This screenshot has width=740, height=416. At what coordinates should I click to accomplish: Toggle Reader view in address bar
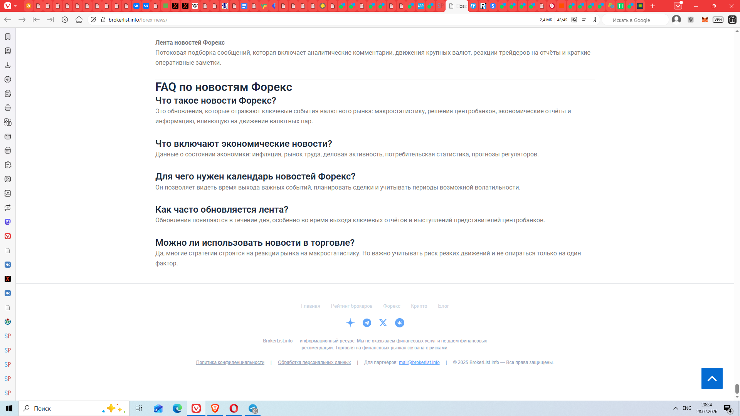point(584,20)
